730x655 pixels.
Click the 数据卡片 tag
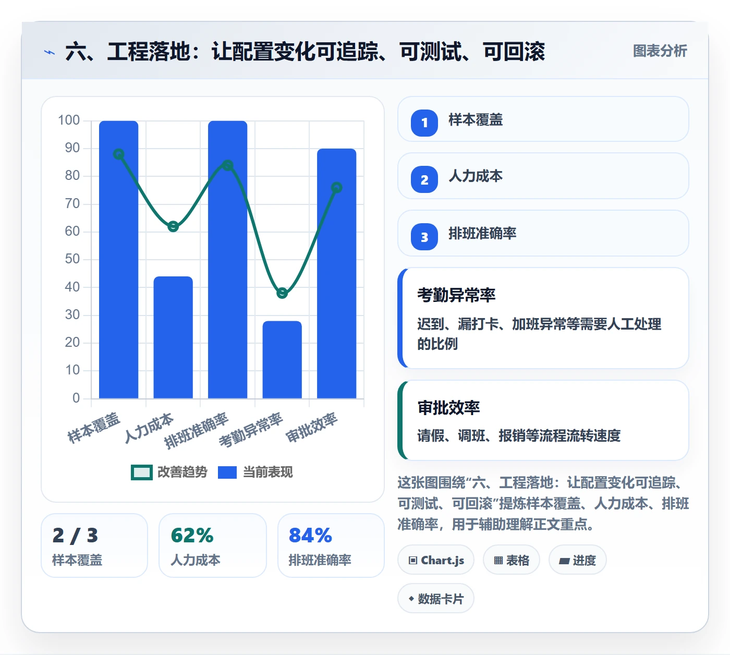coord(436,599)
